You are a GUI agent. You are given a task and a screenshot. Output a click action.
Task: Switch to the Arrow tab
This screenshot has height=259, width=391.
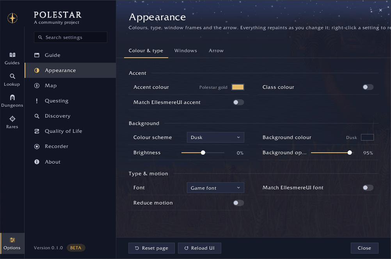coord(216,51)
